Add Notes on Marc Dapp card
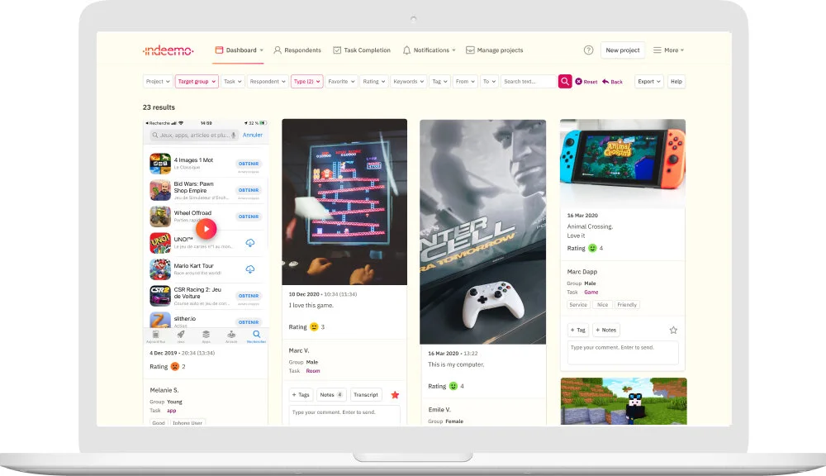Image resolution: width=826 pixels, height=476 pixels. [605, 330]
